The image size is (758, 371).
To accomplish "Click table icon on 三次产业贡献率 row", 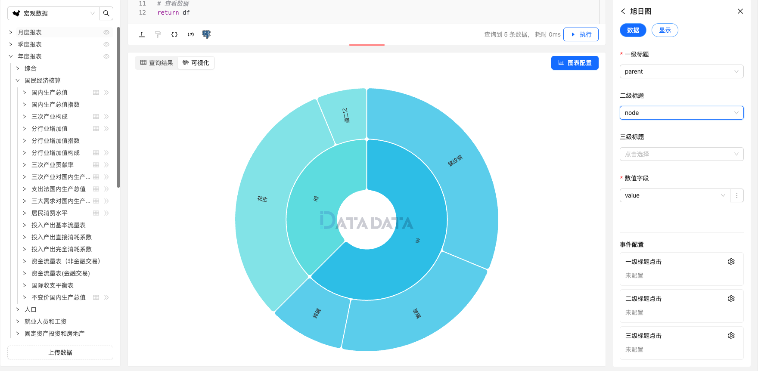I will [96, 165].
